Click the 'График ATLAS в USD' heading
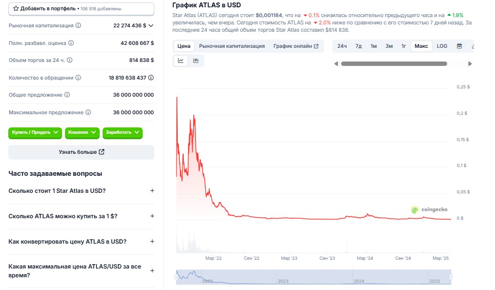The width and height of the screenshot is (495, 290). coord(207,5)
